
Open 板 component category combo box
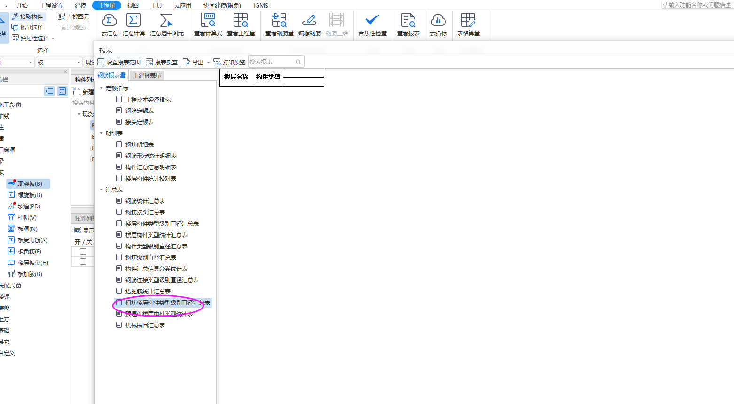click(59, 62)
